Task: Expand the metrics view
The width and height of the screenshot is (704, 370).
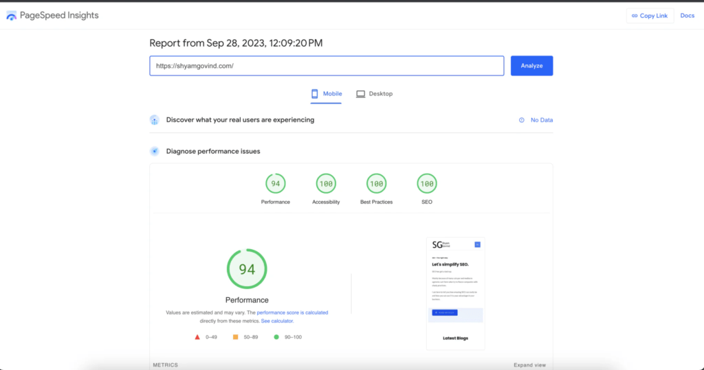Action: click(530, 365)
